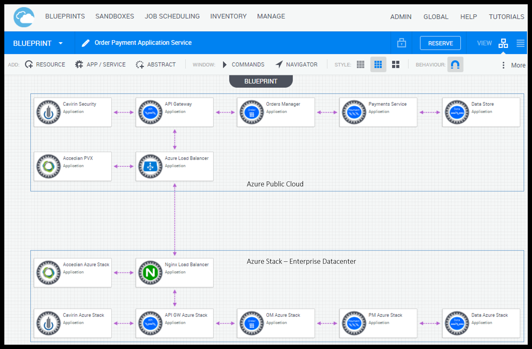Screen dimensions: 532x349
Task: Select the Accedian PVX application icon
Action: 49,166
